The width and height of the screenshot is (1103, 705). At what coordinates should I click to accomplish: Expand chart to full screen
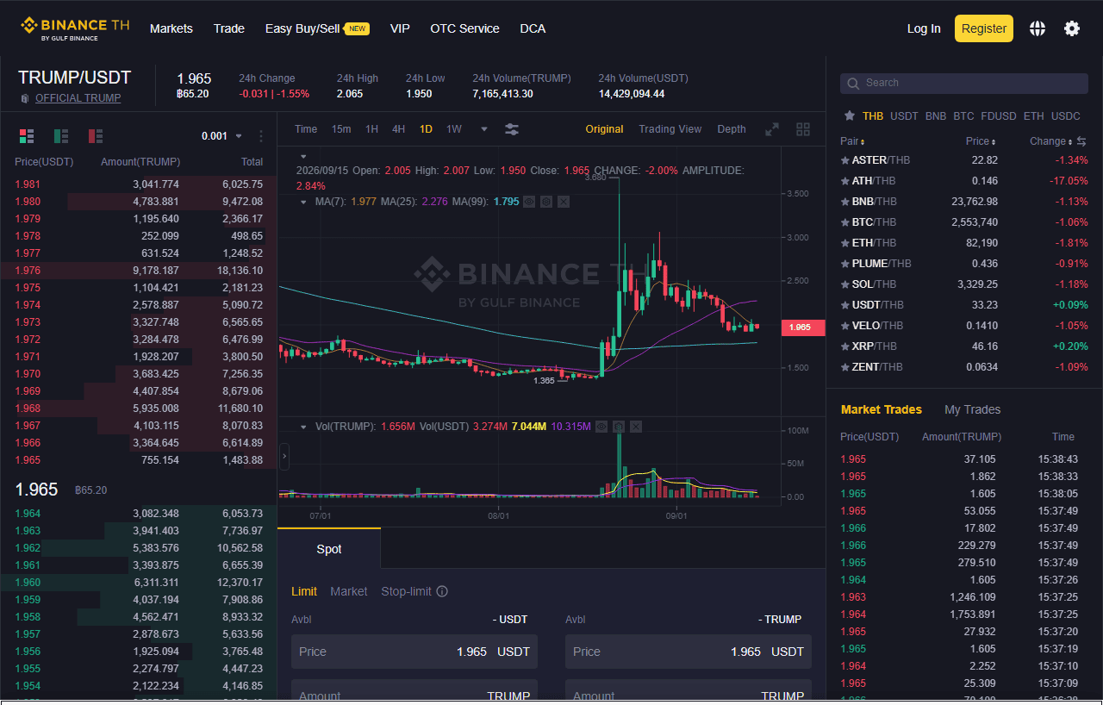(x=772, y=129)
